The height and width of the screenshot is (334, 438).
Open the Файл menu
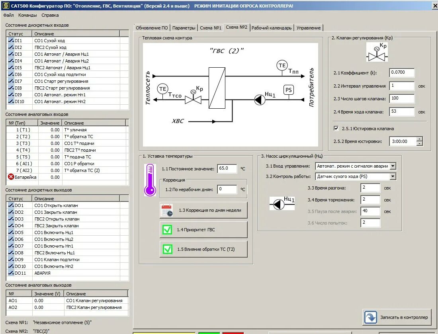8,15
